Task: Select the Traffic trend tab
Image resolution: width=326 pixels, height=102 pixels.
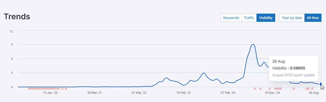Action: point(249,18)
